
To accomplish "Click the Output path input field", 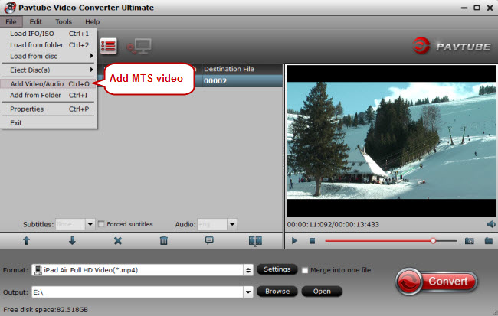I will click(x=137, y=292).
